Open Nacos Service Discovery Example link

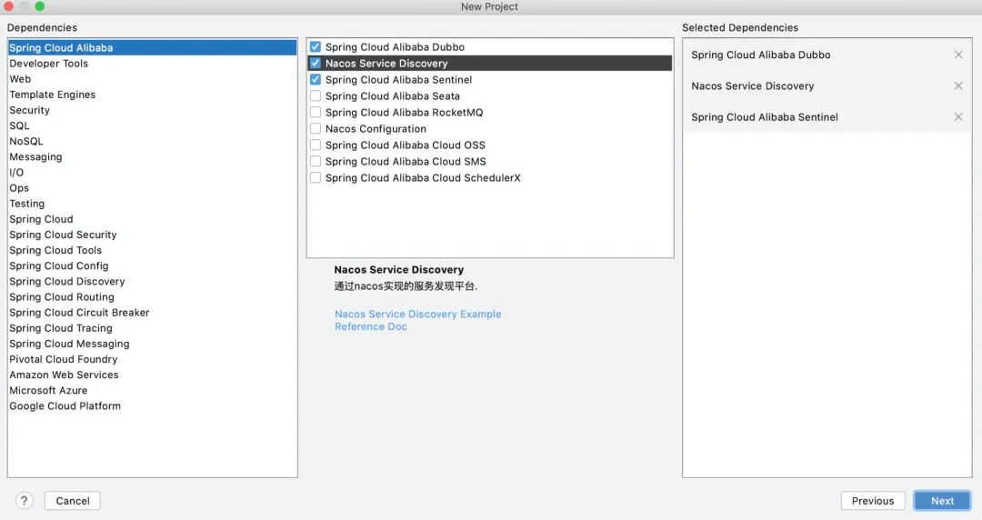click(417, 314)
